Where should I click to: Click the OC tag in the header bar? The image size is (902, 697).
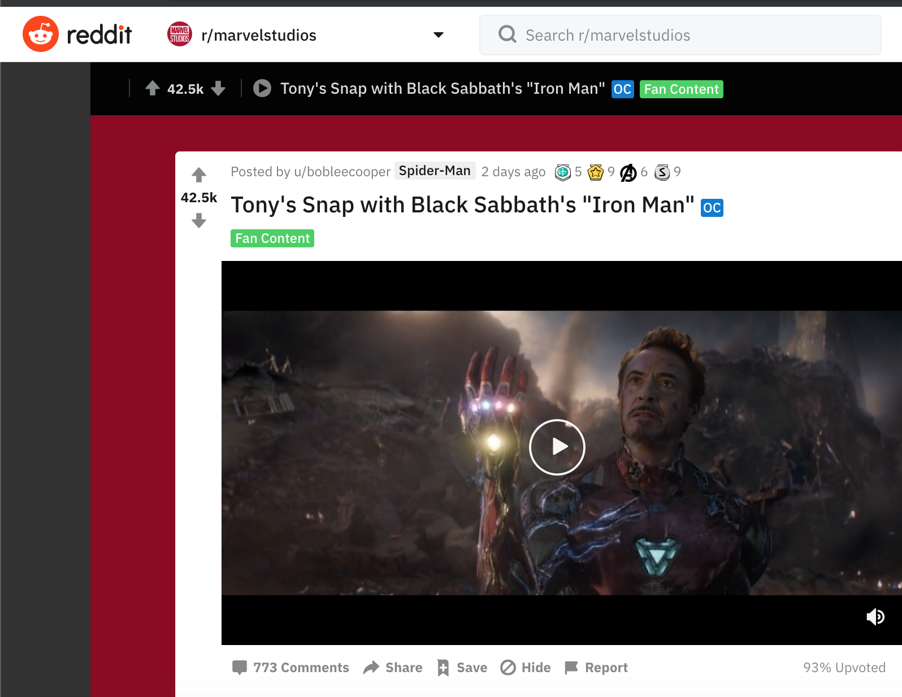tap(622, 89)
